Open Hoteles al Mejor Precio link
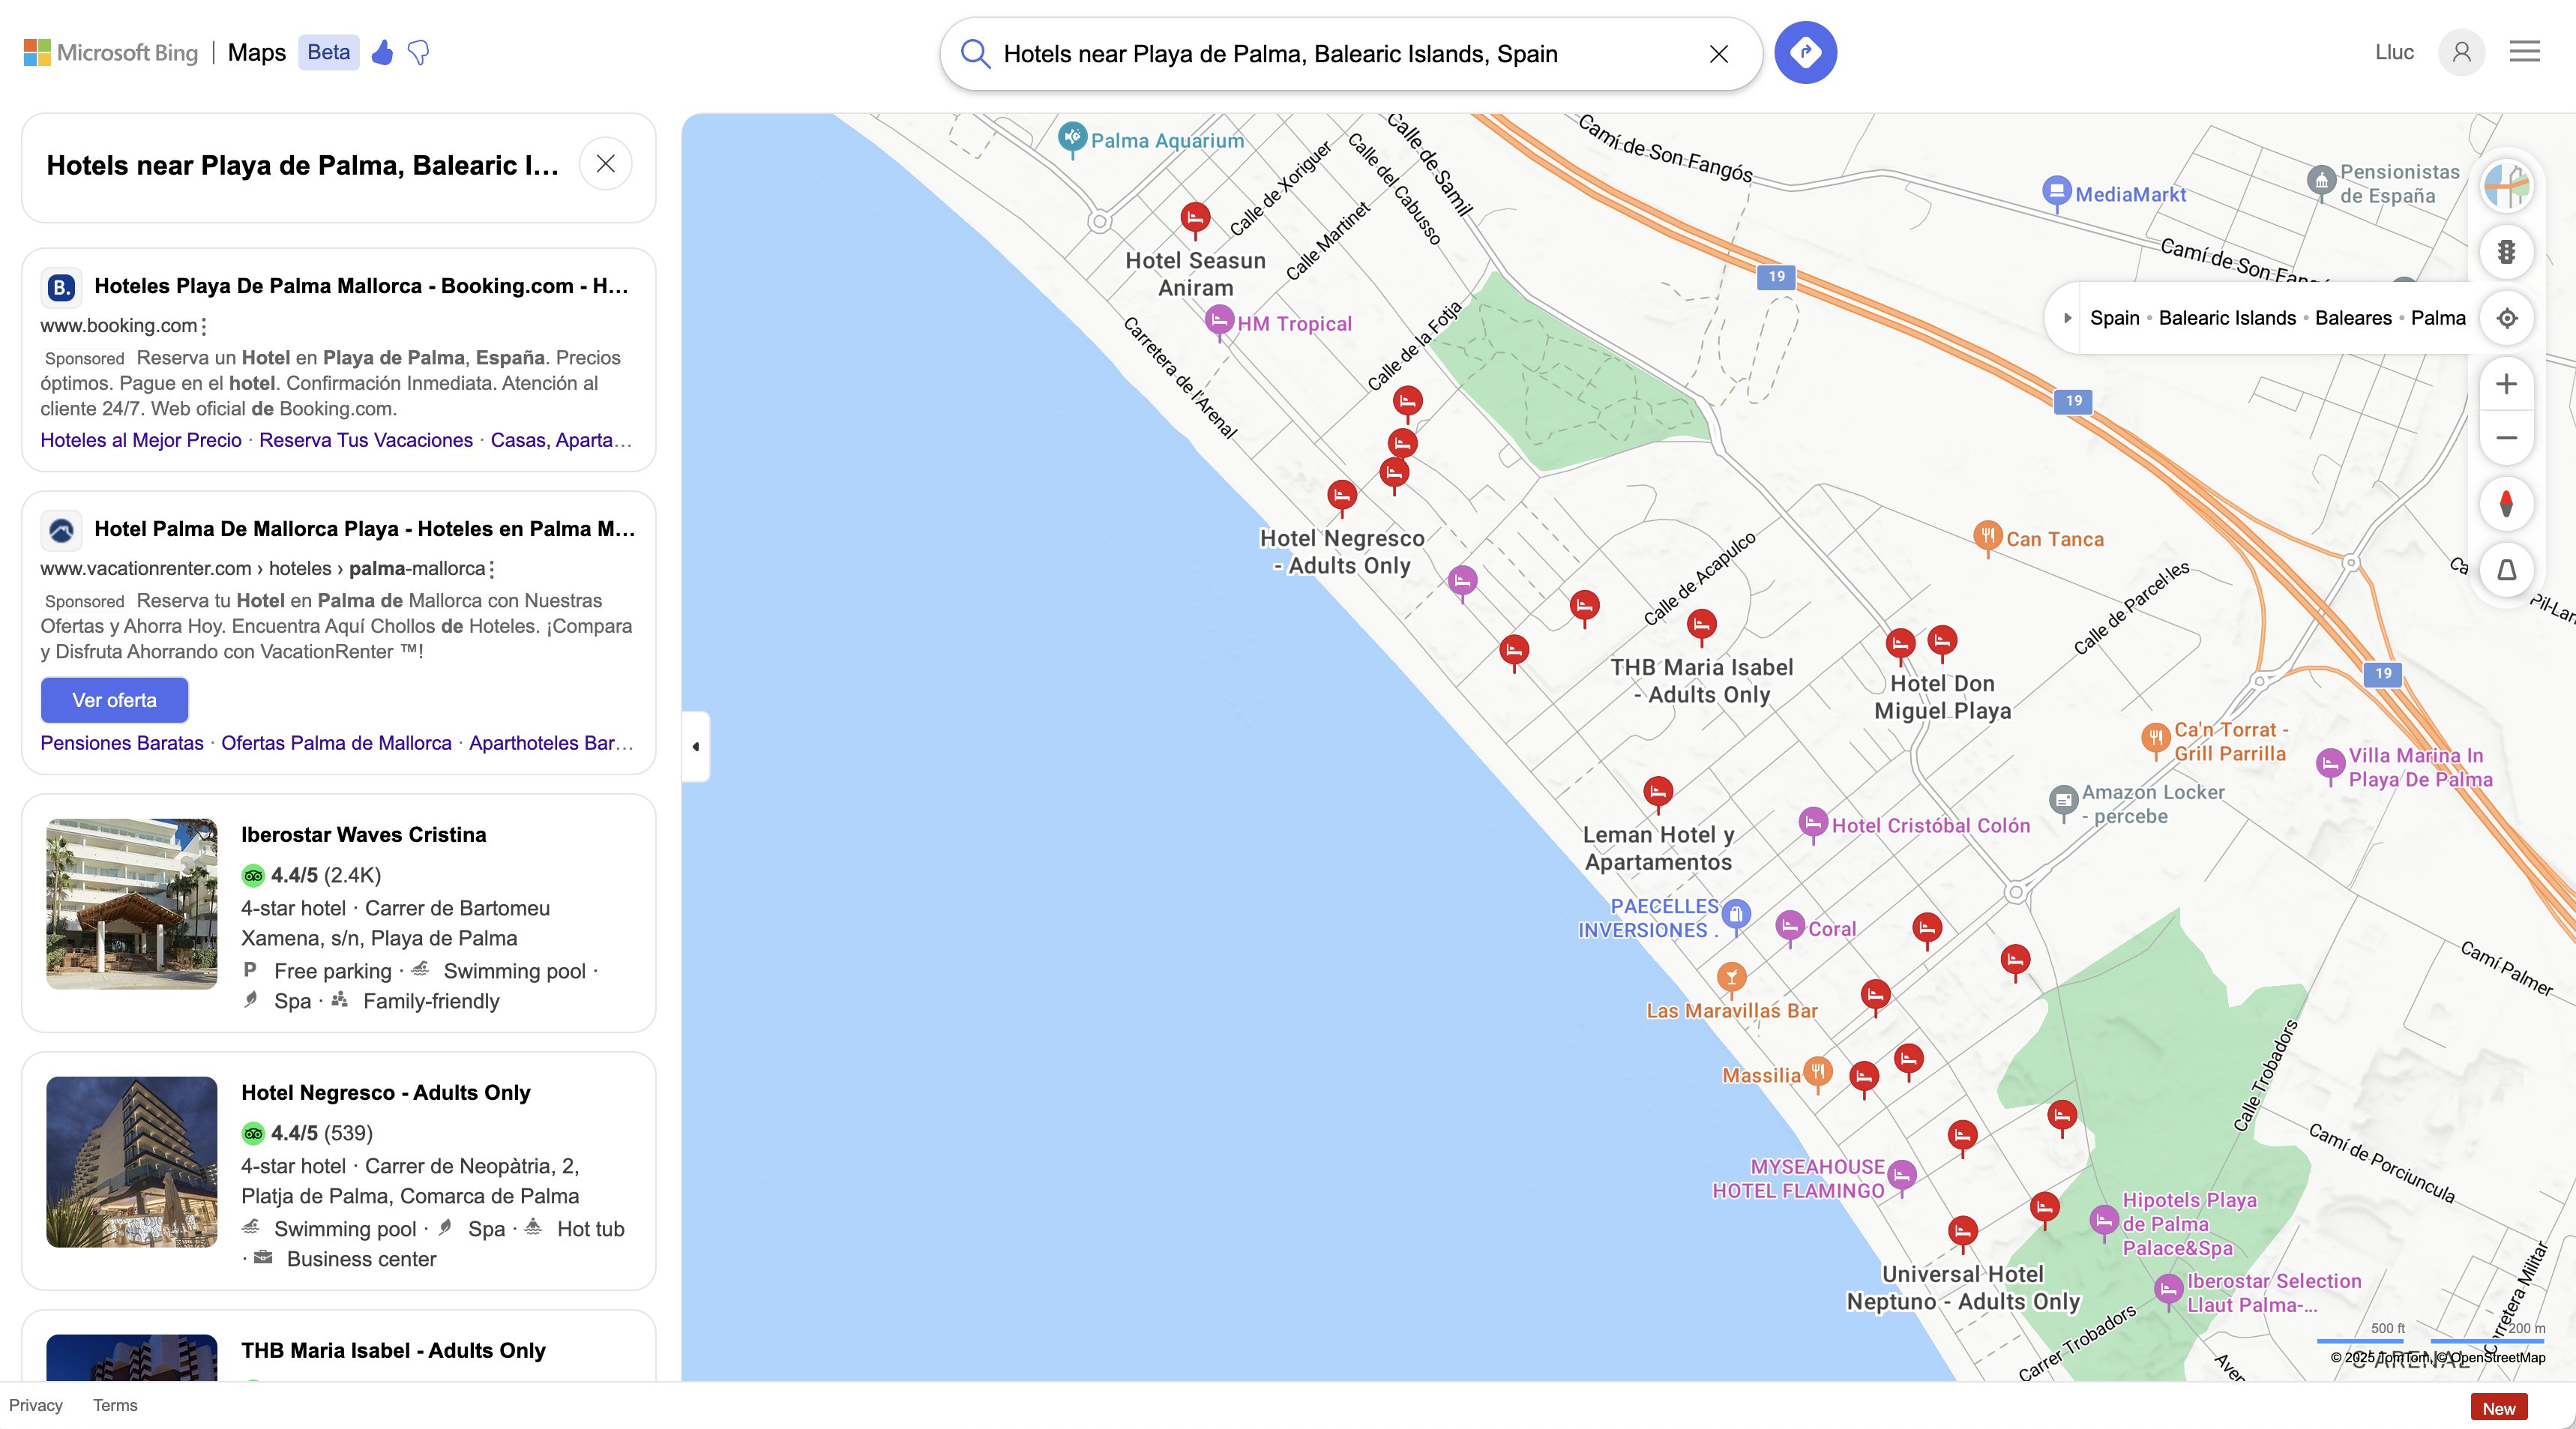 [x=141, y=440]
